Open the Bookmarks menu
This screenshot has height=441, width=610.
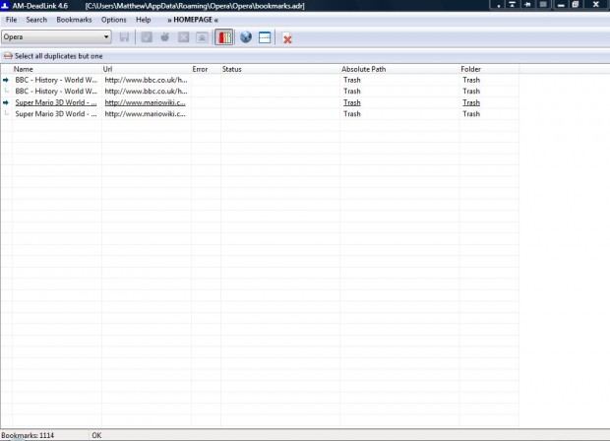74,20
